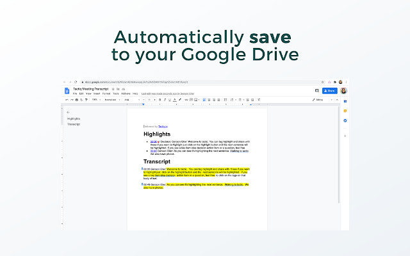The height and width of the screenshot is (256, 410).
Task: Align text left
Action: coord(204,100)
